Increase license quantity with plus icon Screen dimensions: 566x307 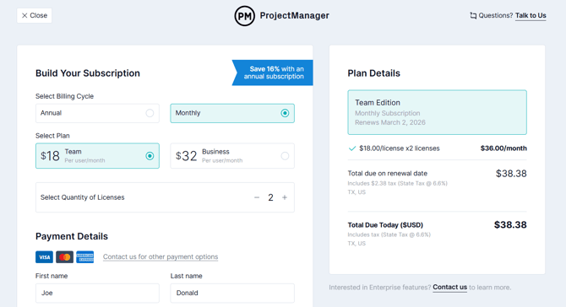coord(285,197)
